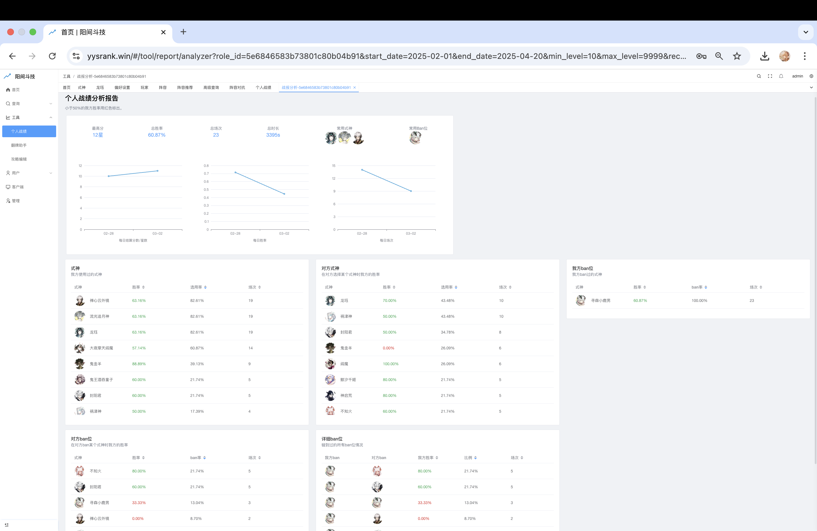
Task: Close the 战报分析 tab
Action: coord(355,87)
